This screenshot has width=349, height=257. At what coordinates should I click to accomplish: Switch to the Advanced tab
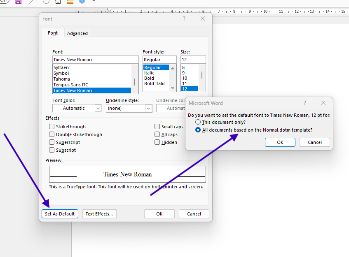click(77, 33)
